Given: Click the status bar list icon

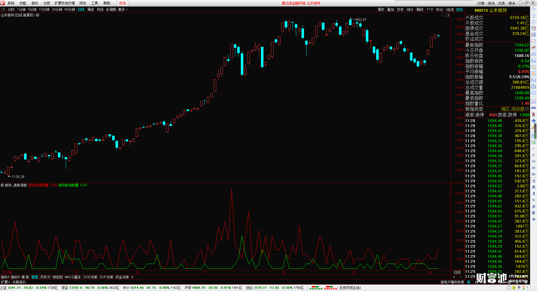Looking at the screenshot, I should (x=509, y=288).
